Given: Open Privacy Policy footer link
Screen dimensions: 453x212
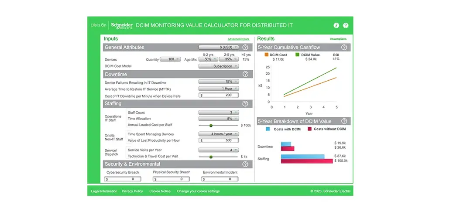Looking at the screenshot, I should click(132, 191).
